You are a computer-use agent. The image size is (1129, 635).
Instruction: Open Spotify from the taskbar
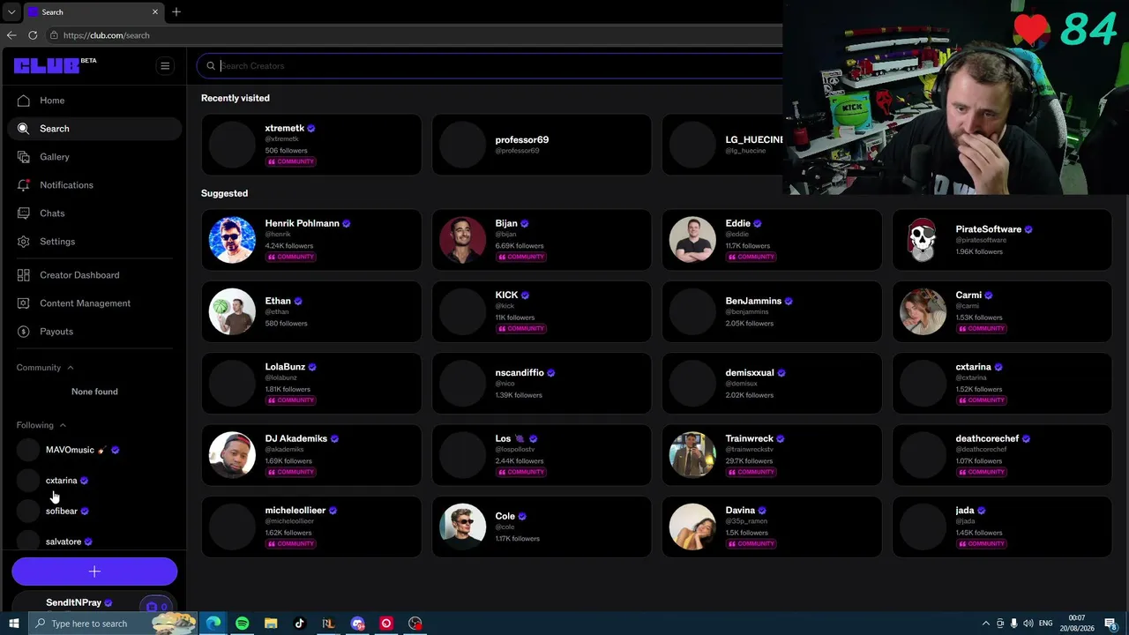(242, 624)
